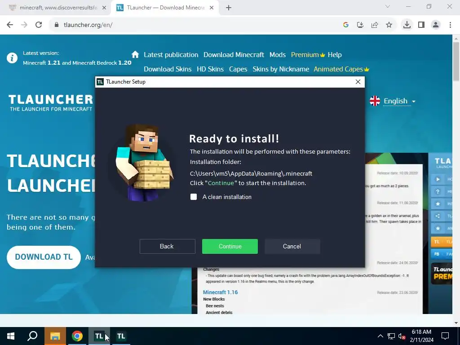Image resolution: width=460 pixels, height=345 pixels.
Task: Open the Premium nav link
Action: (x=308, y=55)
